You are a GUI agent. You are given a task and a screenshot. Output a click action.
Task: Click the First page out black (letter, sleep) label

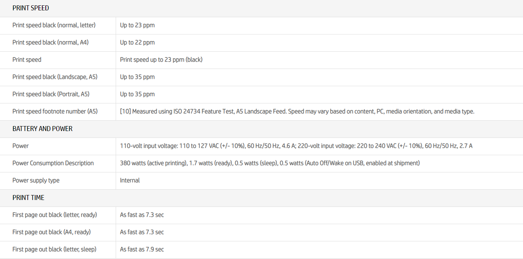pos(54,249)
